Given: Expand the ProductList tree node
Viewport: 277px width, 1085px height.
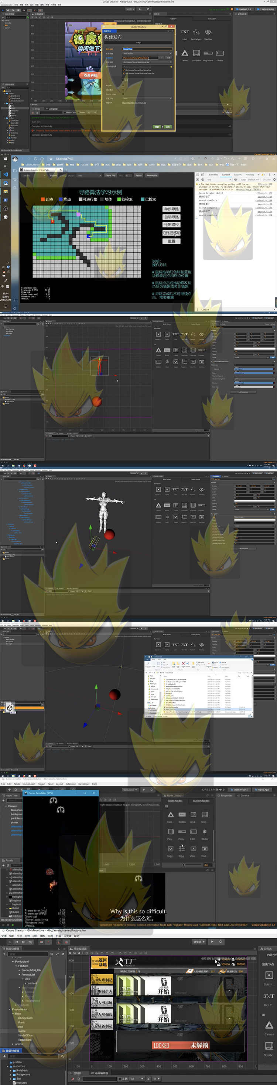Looking at the screenshot, I should pyautogui.click(x=19, y=975).
